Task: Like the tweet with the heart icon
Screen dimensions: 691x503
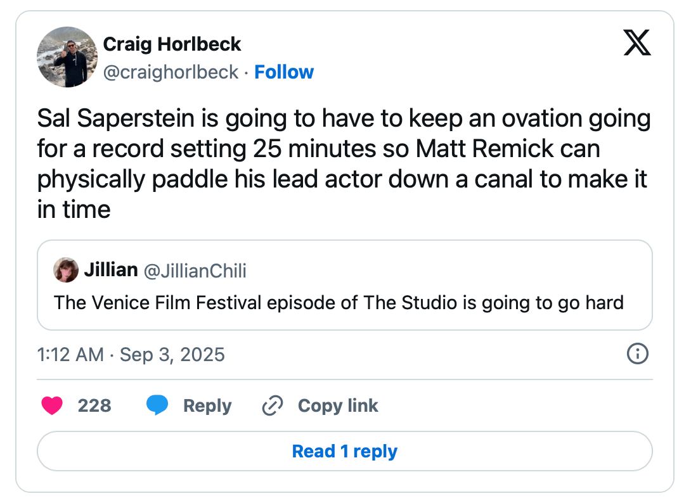Action: (52, 405)
